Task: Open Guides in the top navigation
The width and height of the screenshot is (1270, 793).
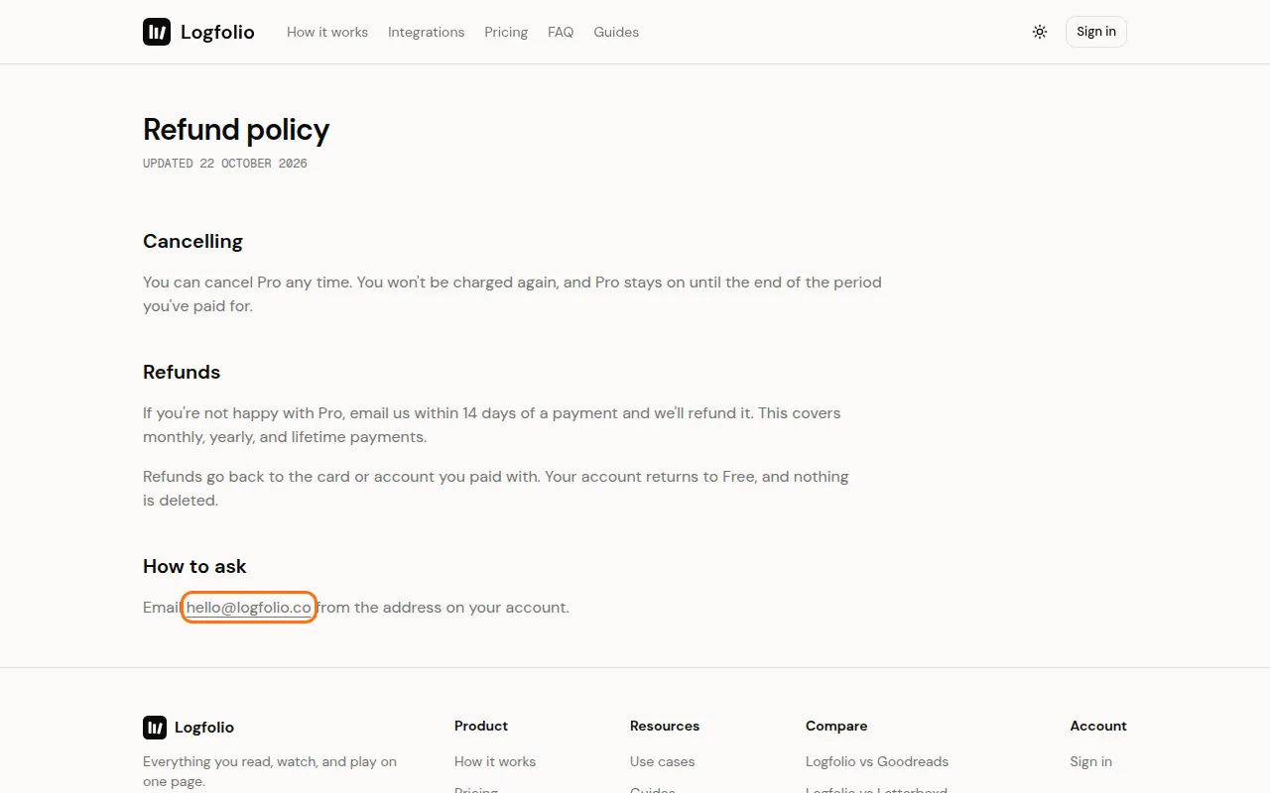Action: [616, 32]
